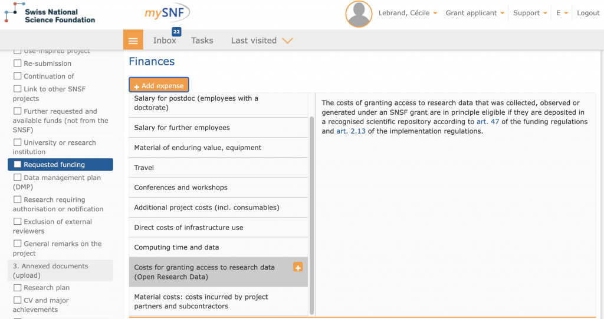This screenshot has width=604, height=319.
Task: Open the Tasks tab
Action: pyautogui.click(x=202, y=41)
